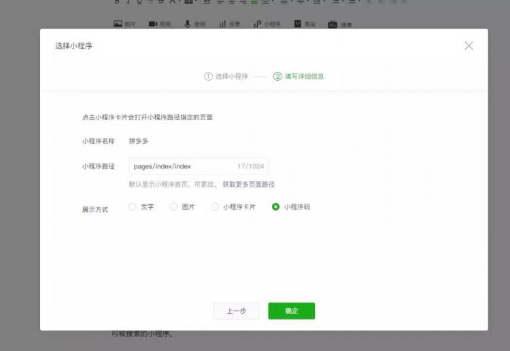510x351 pixels.
Task: Choose 小程序卡片 as display method
Action: (216, 207)
